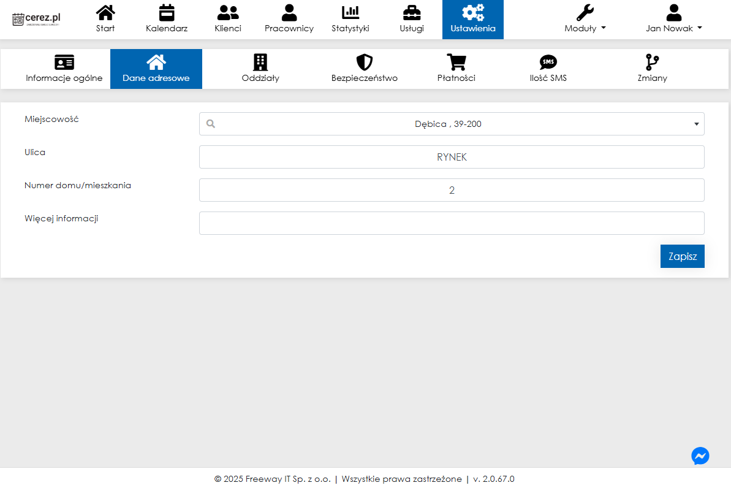The width and height of the screenshot is (731, 488).
Task: Switch to the Oddziały tab
Action: 260,69
